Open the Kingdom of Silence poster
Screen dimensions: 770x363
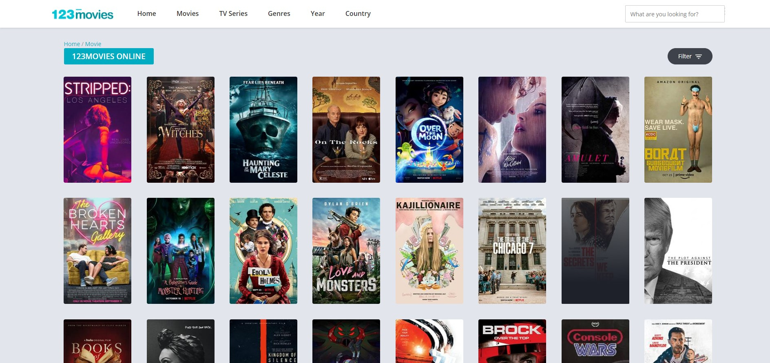263,341
